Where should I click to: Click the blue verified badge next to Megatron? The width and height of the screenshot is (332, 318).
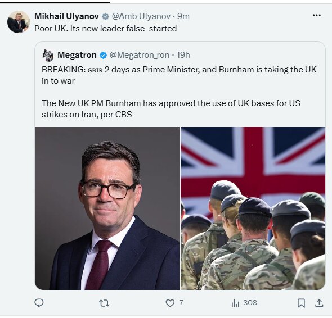(x=103, y=56)
